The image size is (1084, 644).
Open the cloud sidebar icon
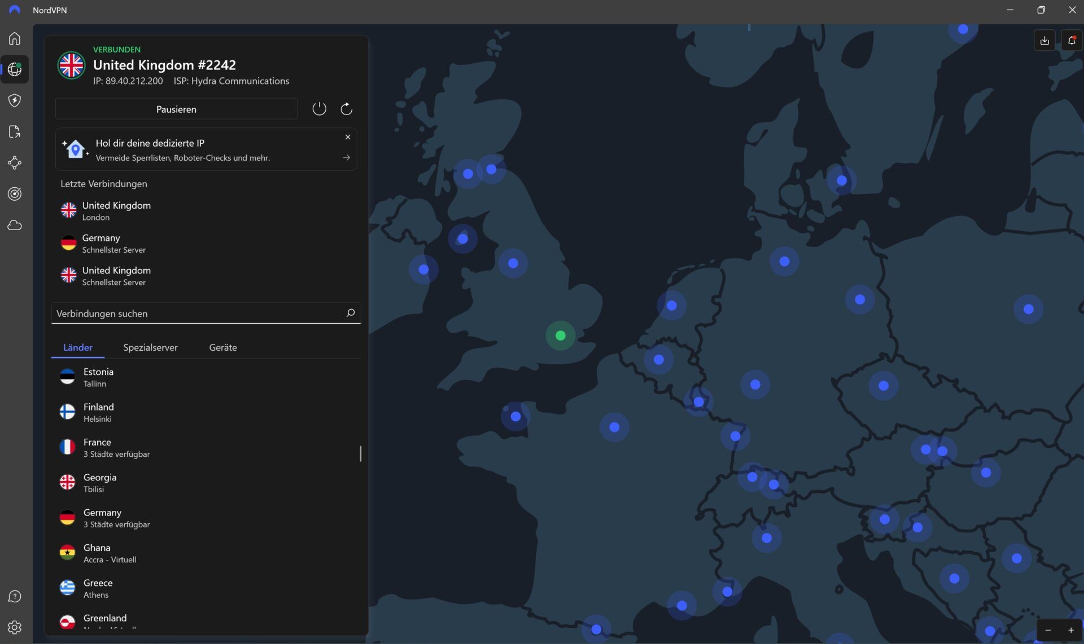(15, 225)
